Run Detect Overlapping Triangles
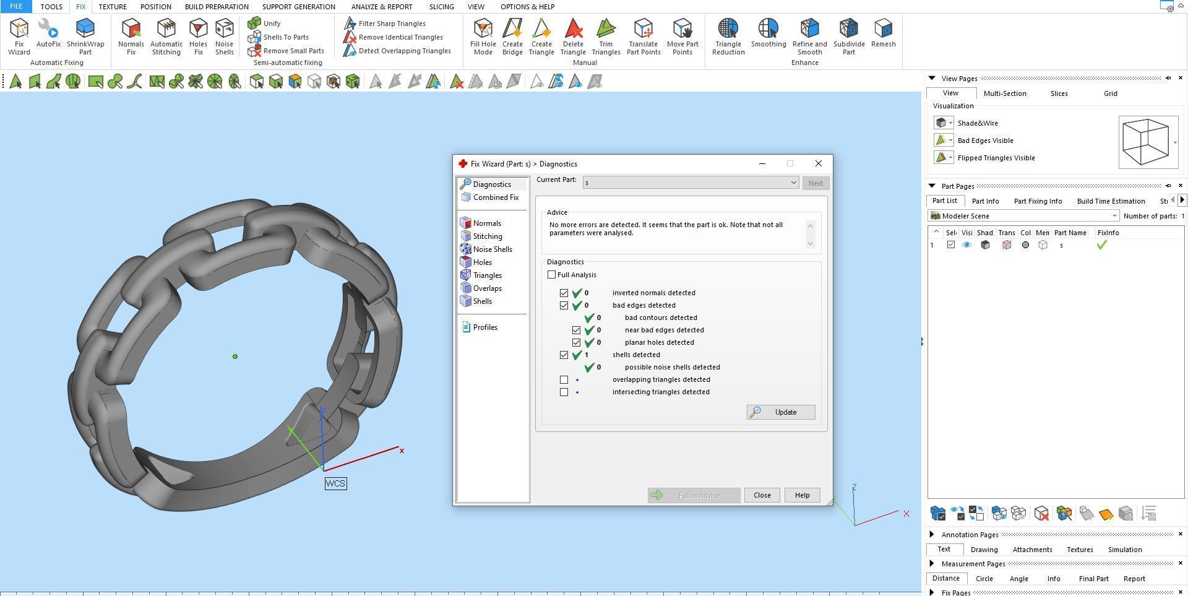This screenshot has width=1188, height=596. pos(397,51)
